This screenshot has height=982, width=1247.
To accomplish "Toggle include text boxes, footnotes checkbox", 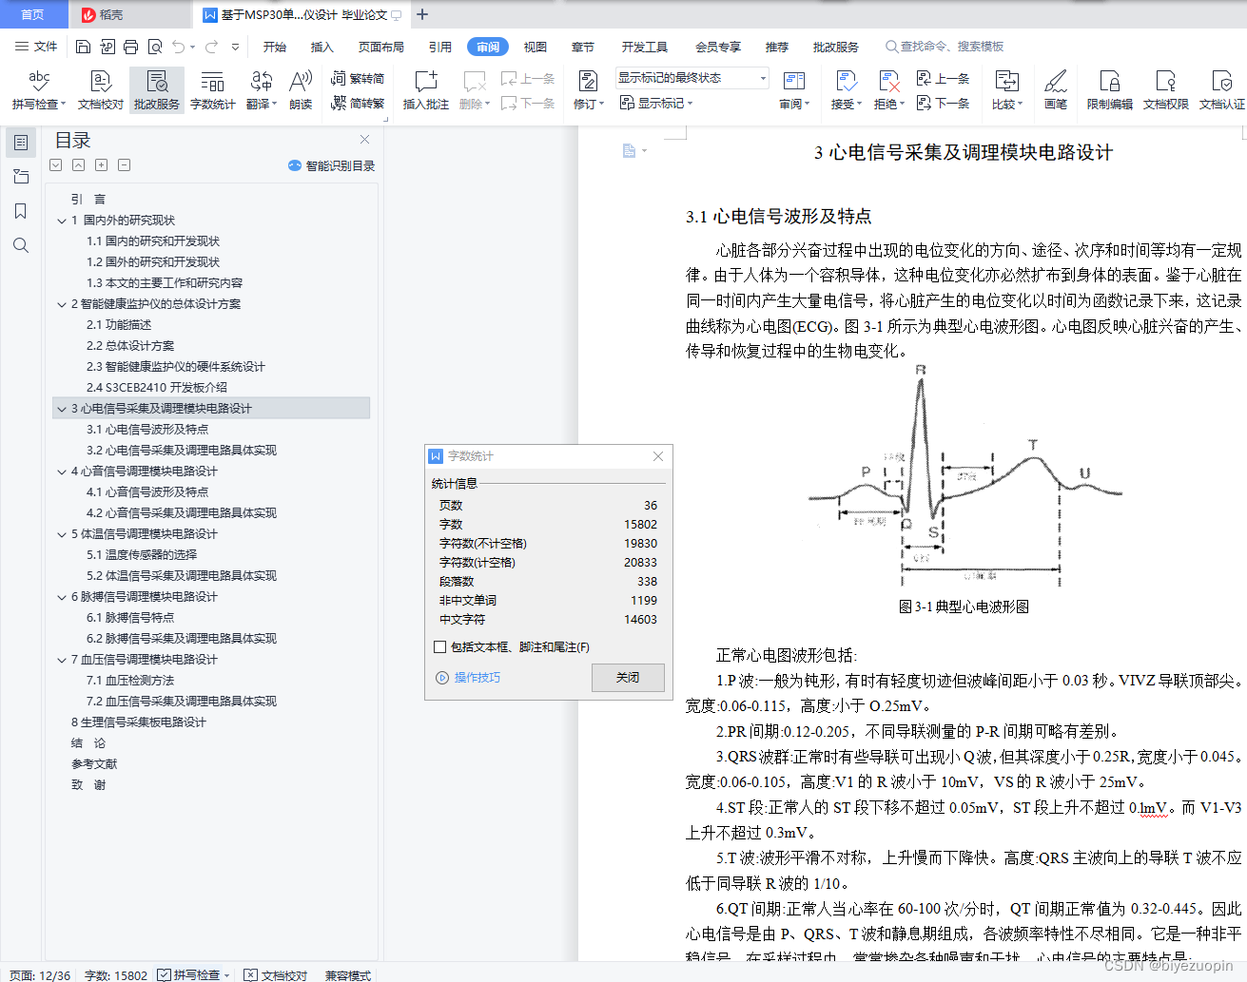I will pos(439,647).
